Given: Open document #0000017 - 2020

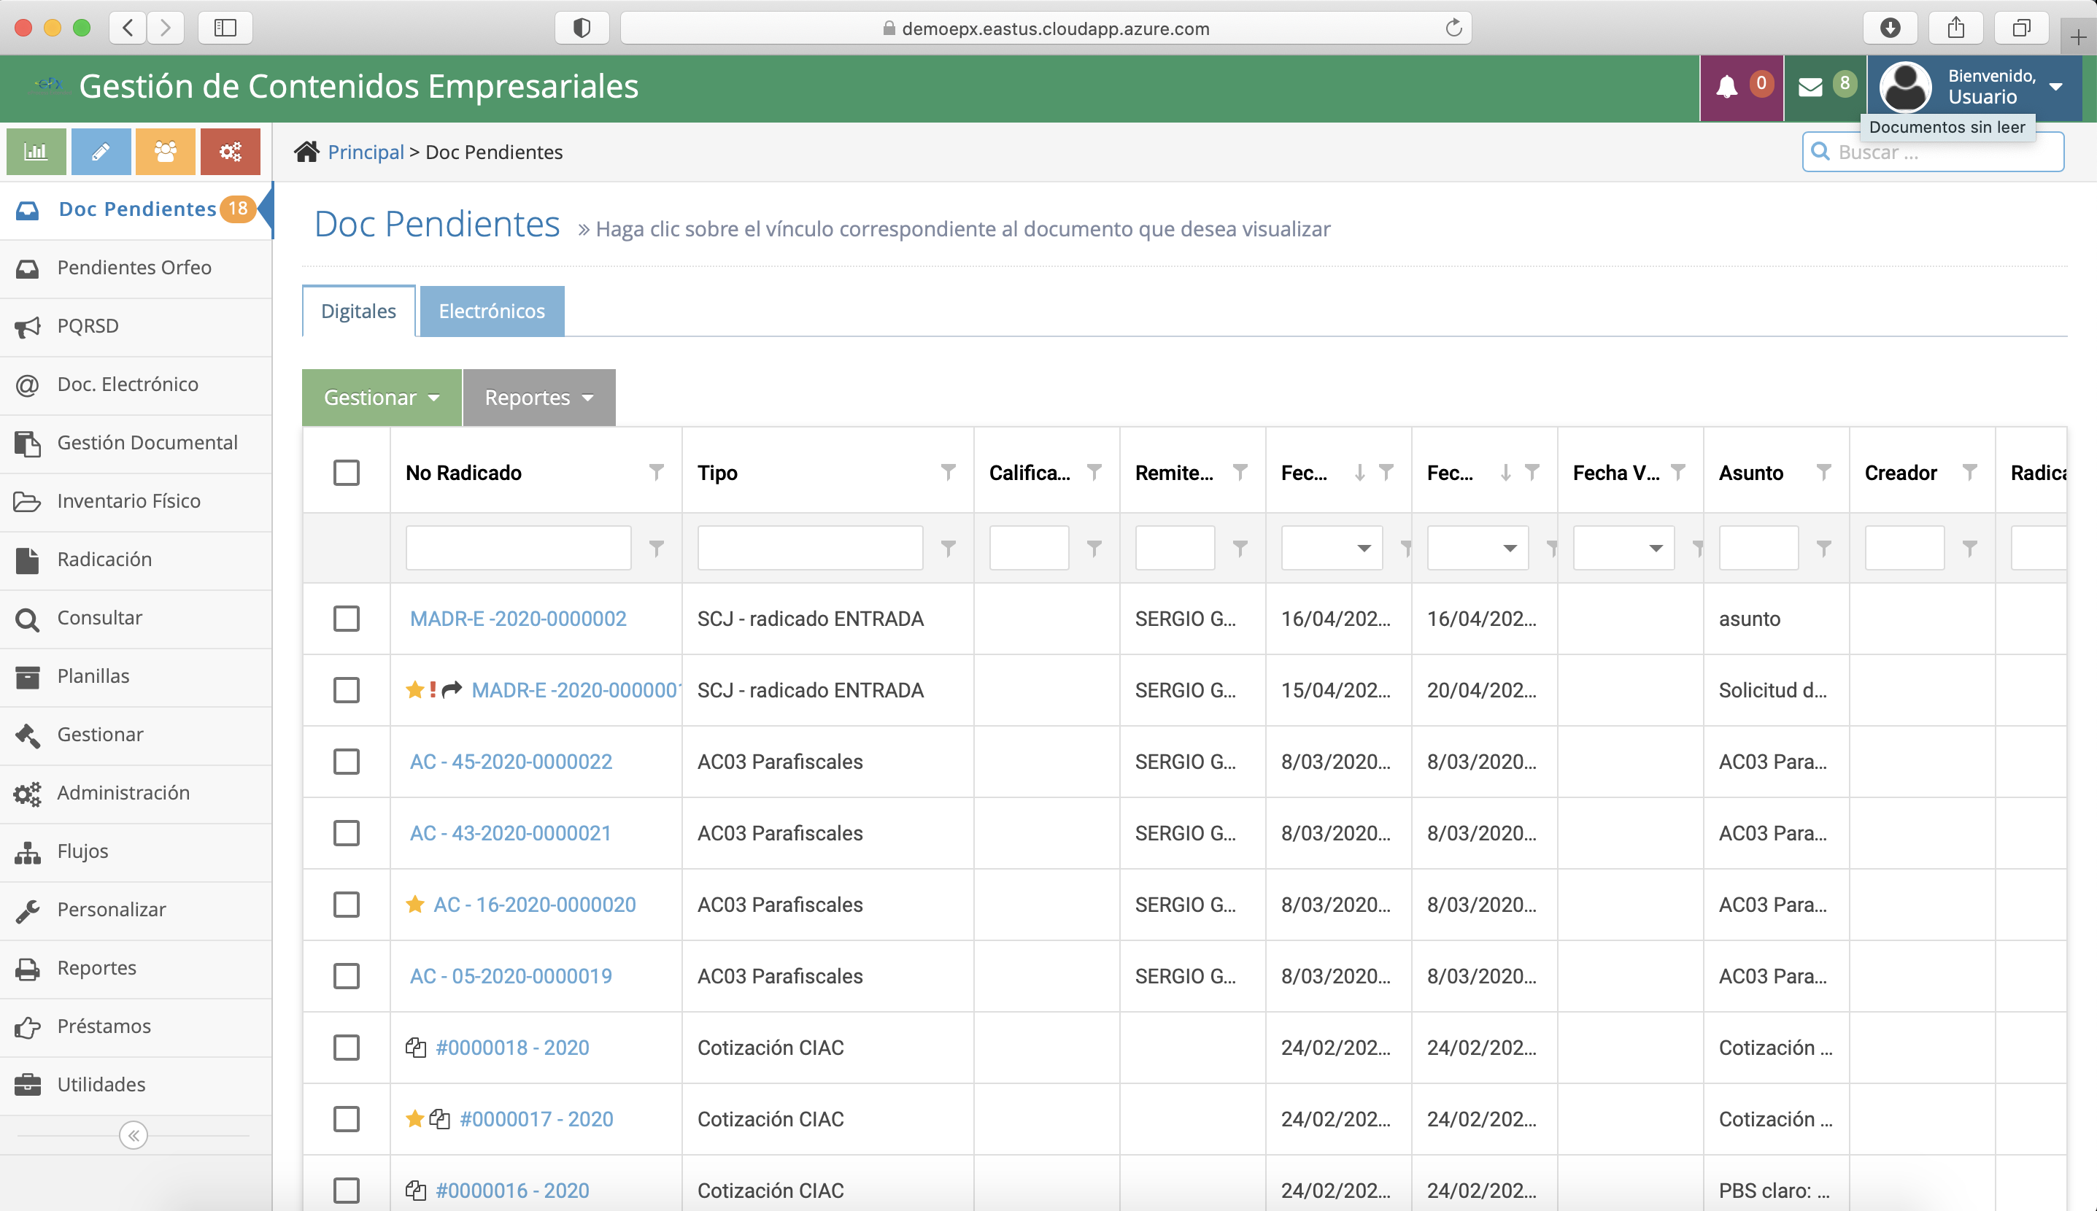Looking at the screenshot, I should pyautogui.click(x=536, y=1120).
